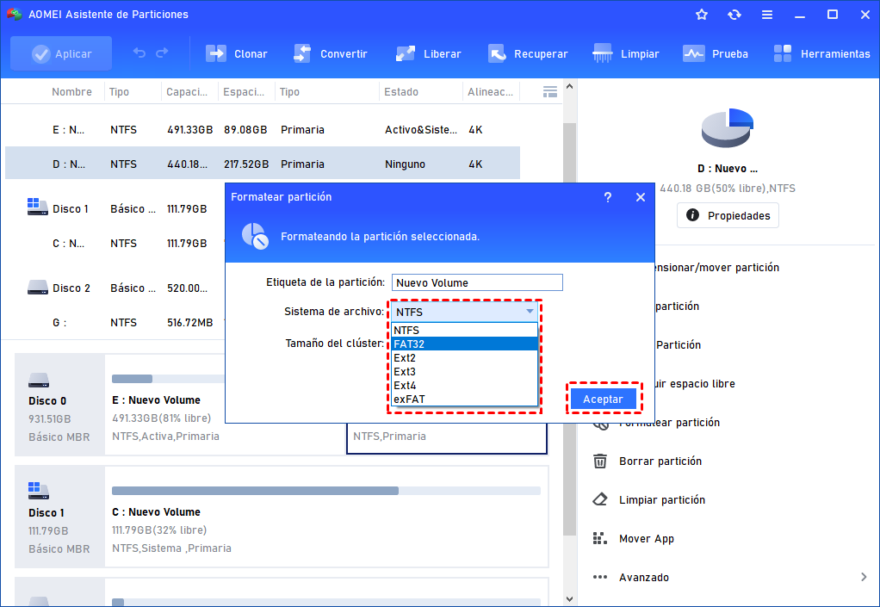Click the favorites star icon in title bar
This screenshot has width=880, height=607.
coord(702,15)
